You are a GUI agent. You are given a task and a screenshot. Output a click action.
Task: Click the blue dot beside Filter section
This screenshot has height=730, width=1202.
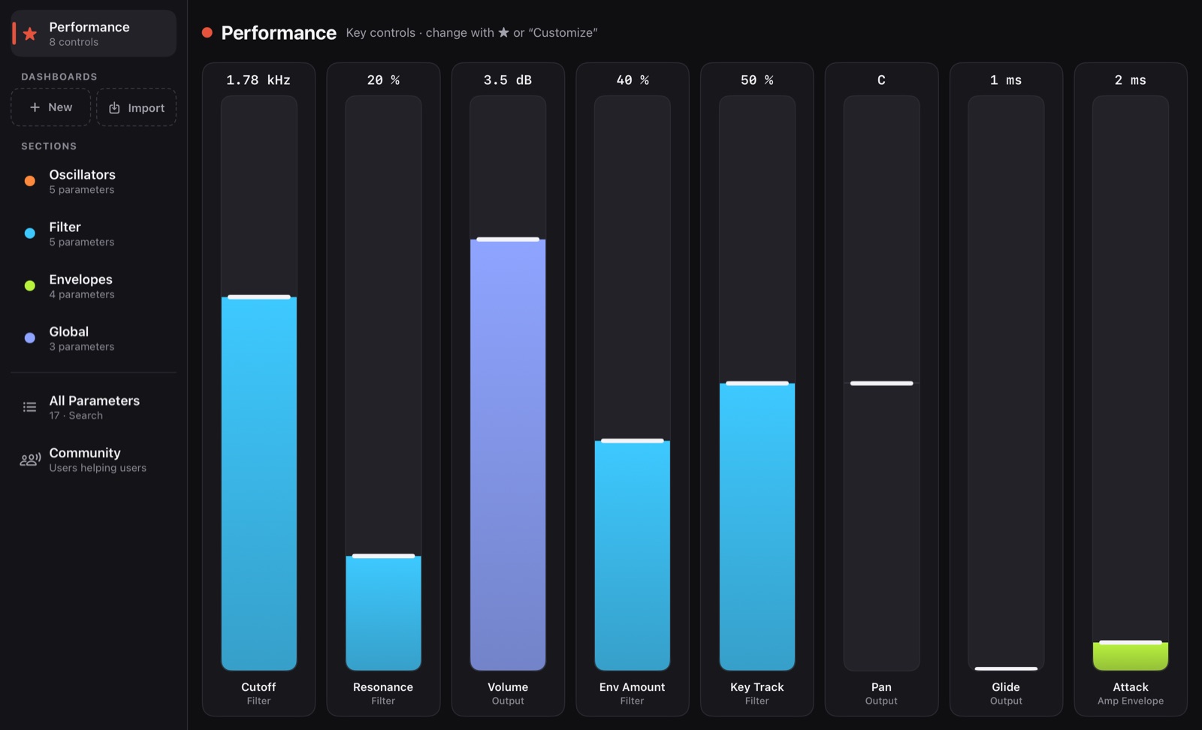coord(30,234)
